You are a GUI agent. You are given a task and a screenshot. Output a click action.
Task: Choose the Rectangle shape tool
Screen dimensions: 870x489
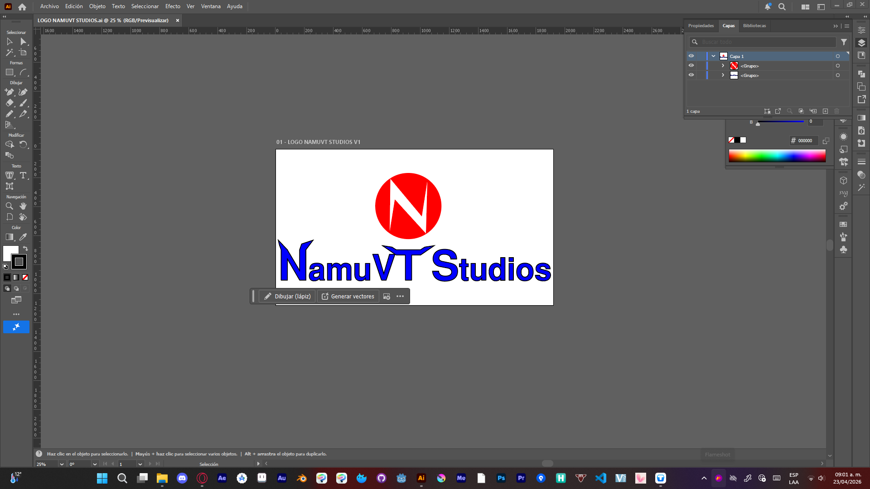pos(10,72)
